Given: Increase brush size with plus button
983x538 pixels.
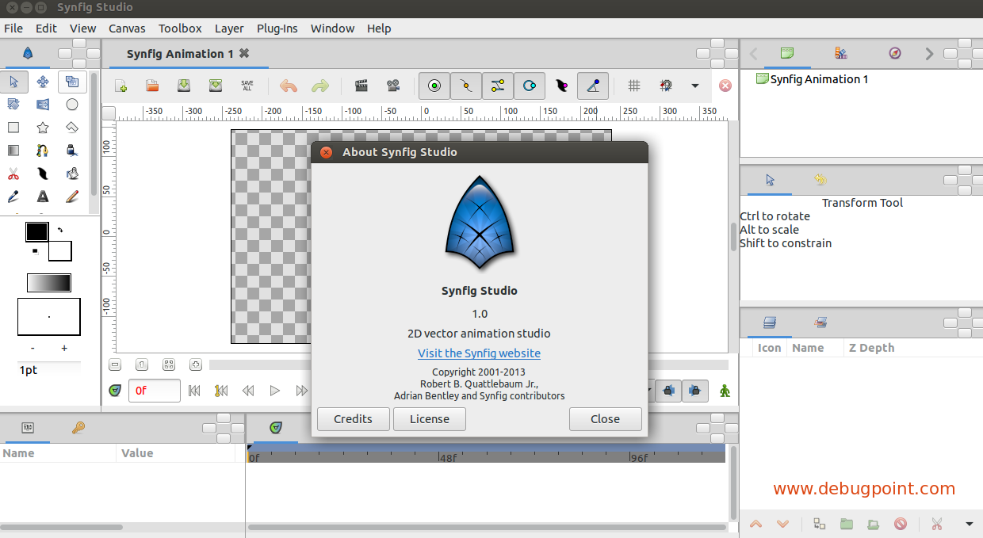Looking at the screenshot, I should [x=64, y=349].
